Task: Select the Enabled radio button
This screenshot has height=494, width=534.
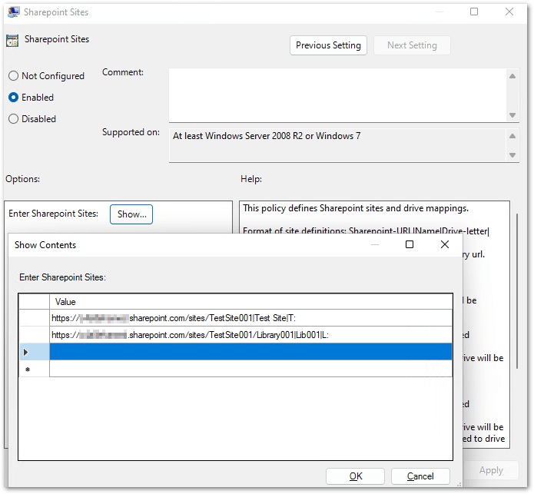Action: [x=13, y=98]
